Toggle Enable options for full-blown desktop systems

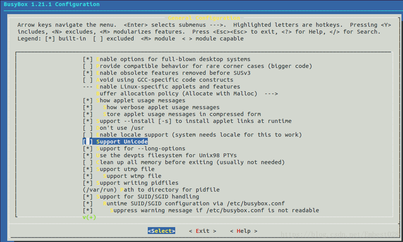(x=166, y=59)
